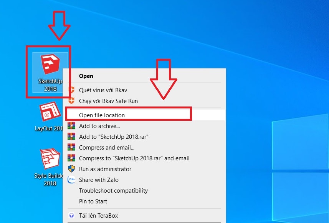
Task: Click the WinRAR icon beside Add to archive
Action: tap(71, 126)
